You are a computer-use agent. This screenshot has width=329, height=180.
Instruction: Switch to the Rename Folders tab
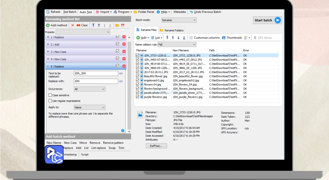click(x=171, y=30)
